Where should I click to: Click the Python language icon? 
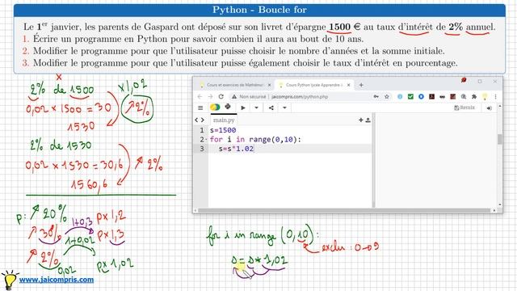coord(228,107)
